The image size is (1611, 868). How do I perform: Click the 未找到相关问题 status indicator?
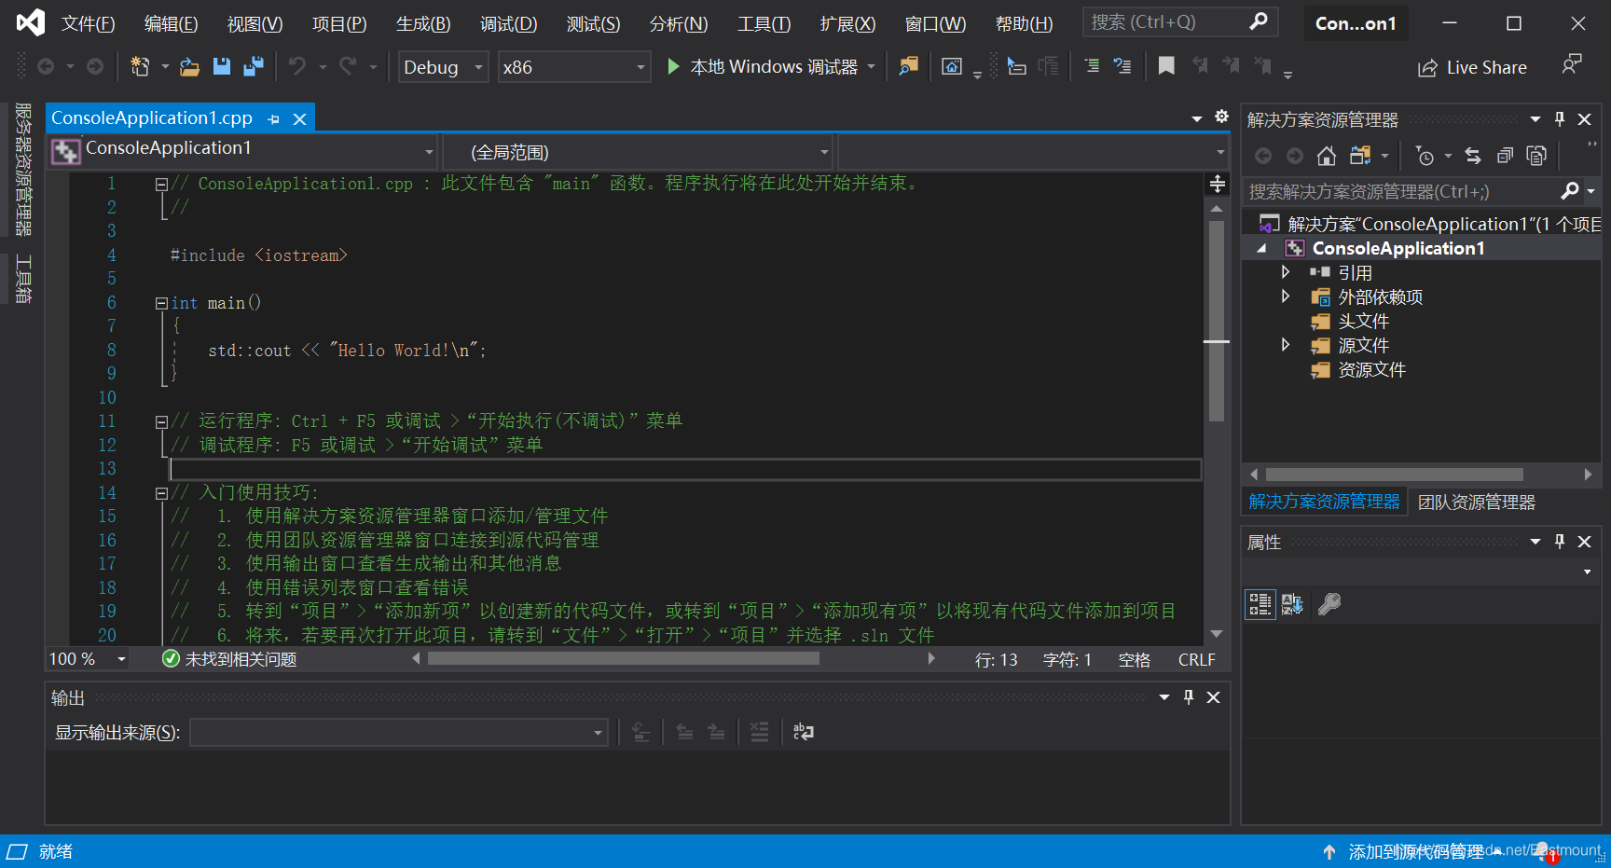click(x=229, y=659)
